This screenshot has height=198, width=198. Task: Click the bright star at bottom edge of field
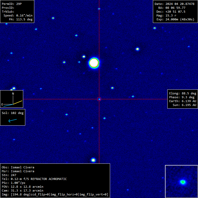pos(93,160)
